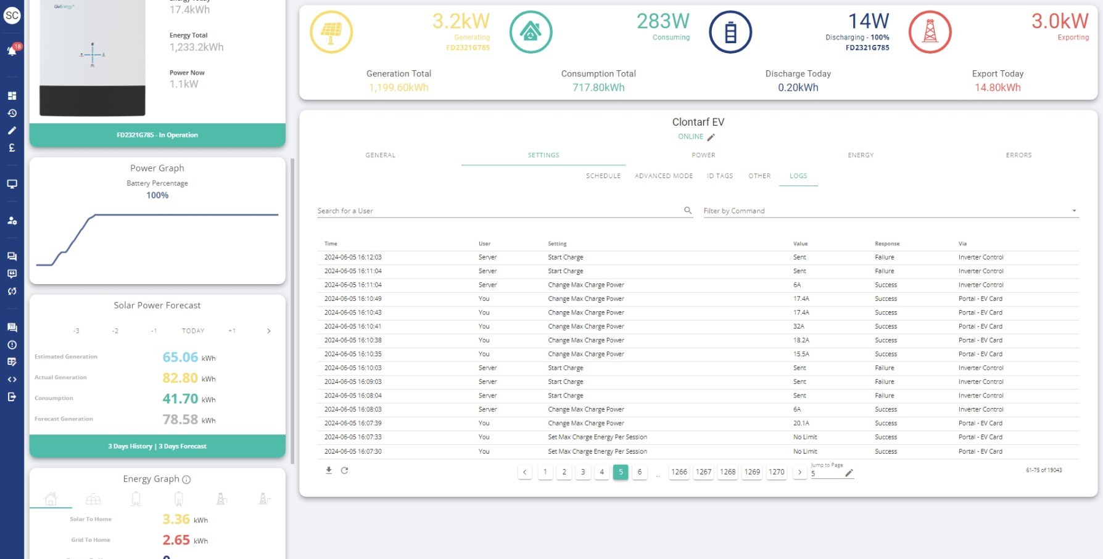This screenshot has width=1103, height=559.
Task: Open the SCHEDULE sub-tab
Action: tap(603, 176)
